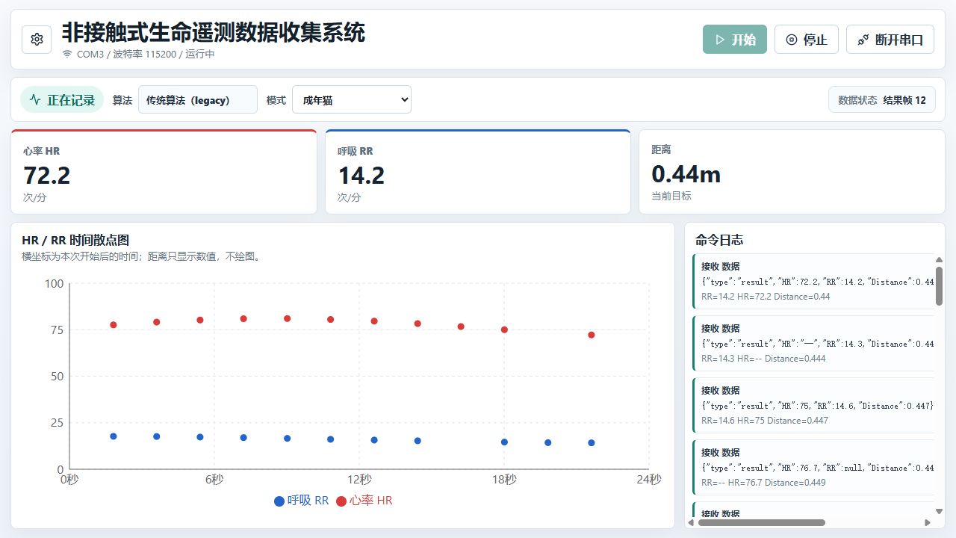Screen dimensions: 956x538
Task: Click the log scroll-left arrow
Action: [x=691, y=522]
